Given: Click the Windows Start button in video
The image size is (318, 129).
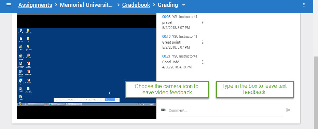Looking at the screenshot, I should pyautogui.click(x=20, y=104).
